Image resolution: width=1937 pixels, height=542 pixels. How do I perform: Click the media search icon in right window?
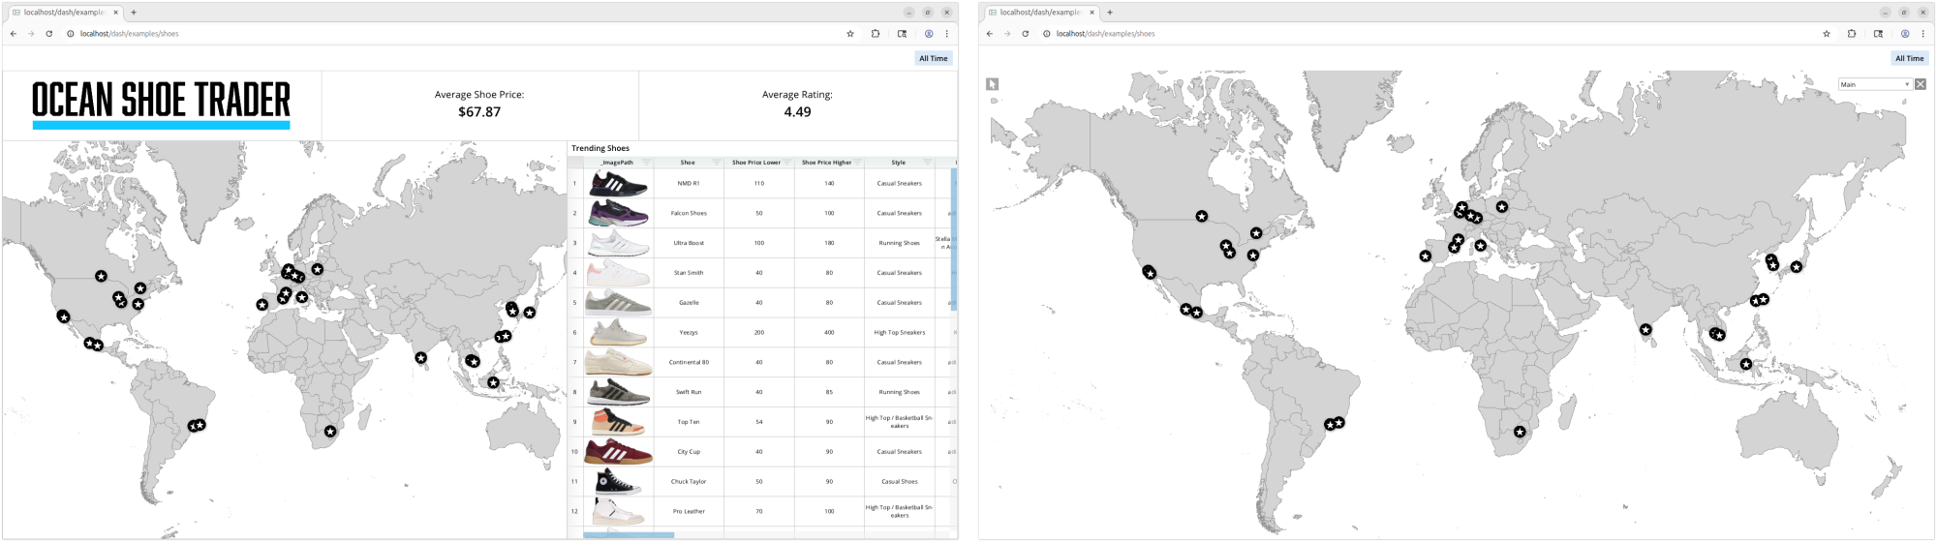(x=1879, y=34)
